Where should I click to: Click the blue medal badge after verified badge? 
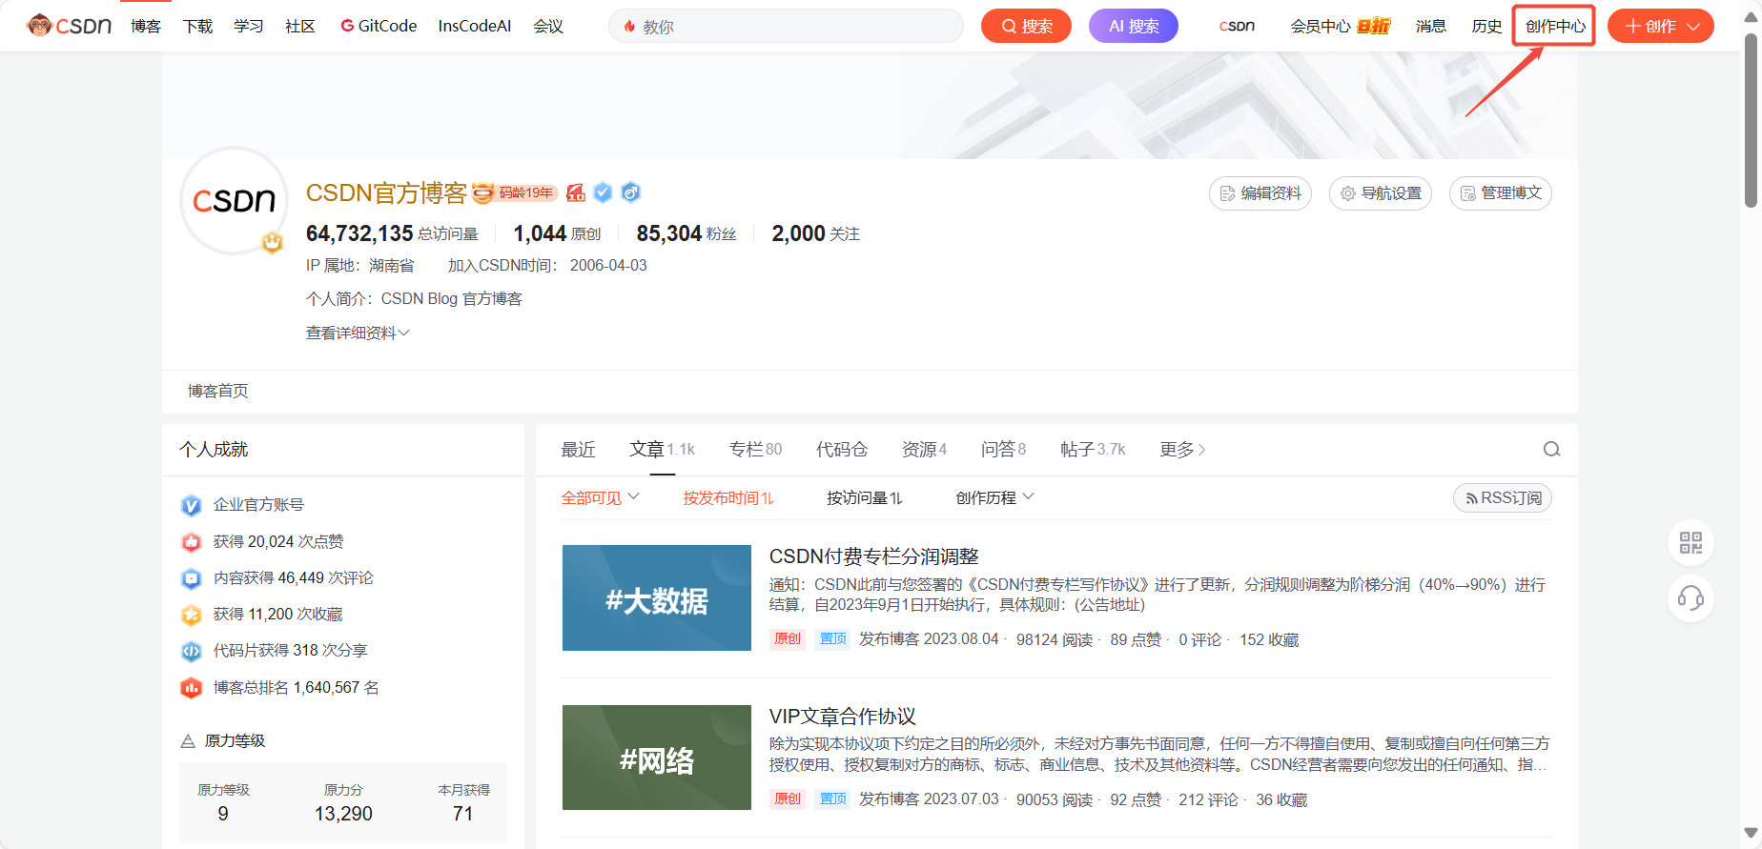pyautogui.click(x=630, y=192)
